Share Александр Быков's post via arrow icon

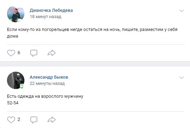click(52, 120)
